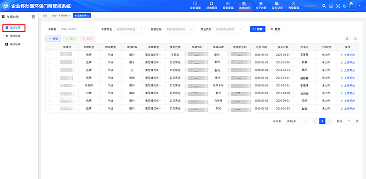The width and height of the screenshot is (366, 179).
Task: Go to the previous page arrow
Action: tap(315, 121)
